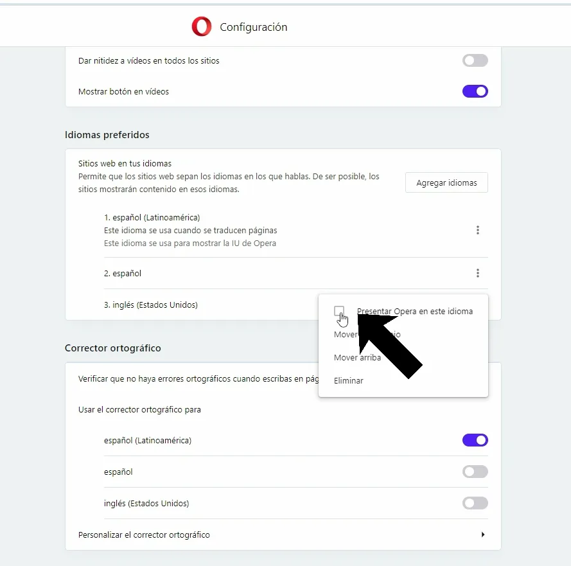Viewport: 571px width, 566px height.
Task: Disable spellcheck toggle for español (Latinoamérica)
Action: [475, 440]
